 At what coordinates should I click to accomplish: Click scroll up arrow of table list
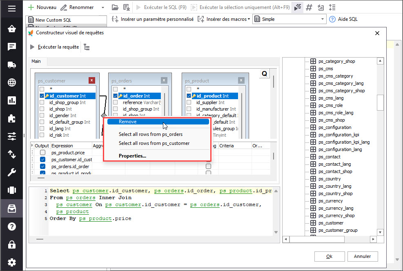380,61
